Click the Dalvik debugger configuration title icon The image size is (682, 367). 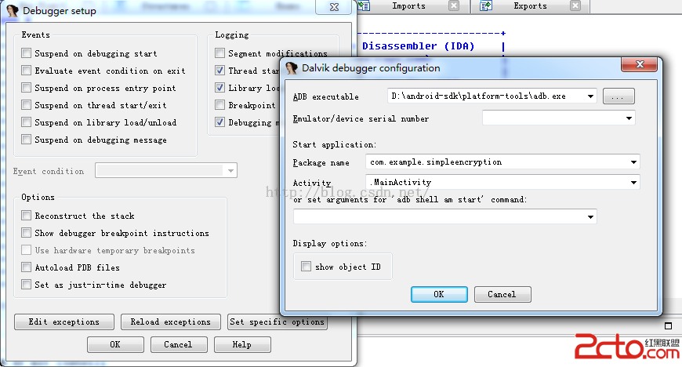292,68
